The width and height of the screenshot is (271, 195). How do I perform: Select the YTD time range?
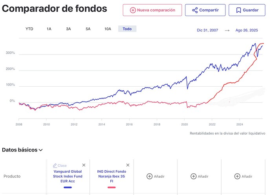[29, 29]
